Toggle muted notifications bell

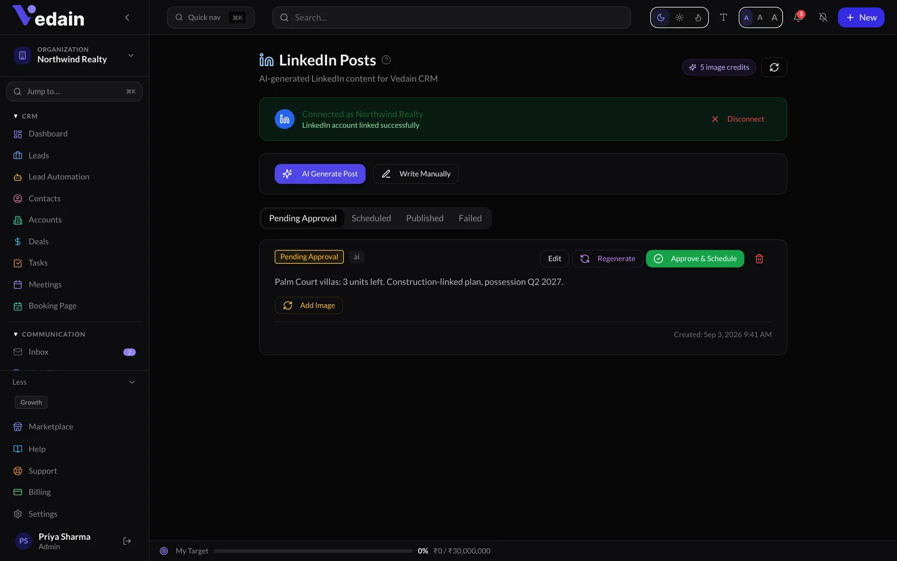(823, 17)
